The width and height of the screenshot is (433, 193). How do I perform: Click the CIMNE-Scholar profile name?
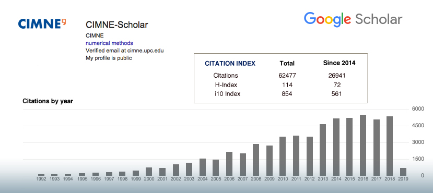click(x=117, y=25)
